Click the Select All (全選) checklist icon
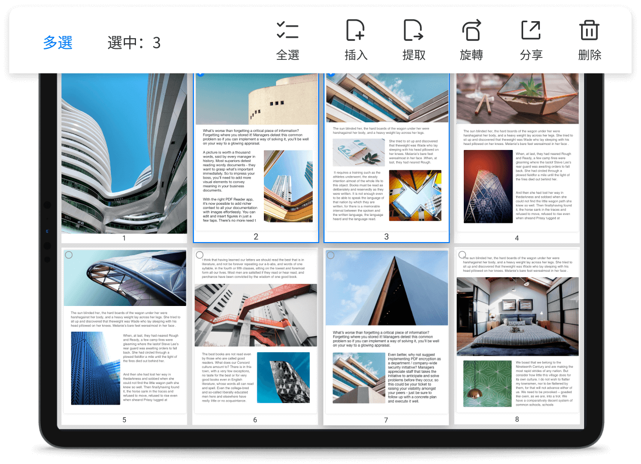The width and height of the screenshot is (641, 464). click(288, 30)
